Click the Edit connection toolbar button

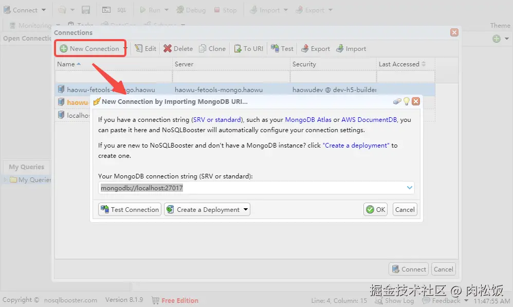click(x=145, y=48)
